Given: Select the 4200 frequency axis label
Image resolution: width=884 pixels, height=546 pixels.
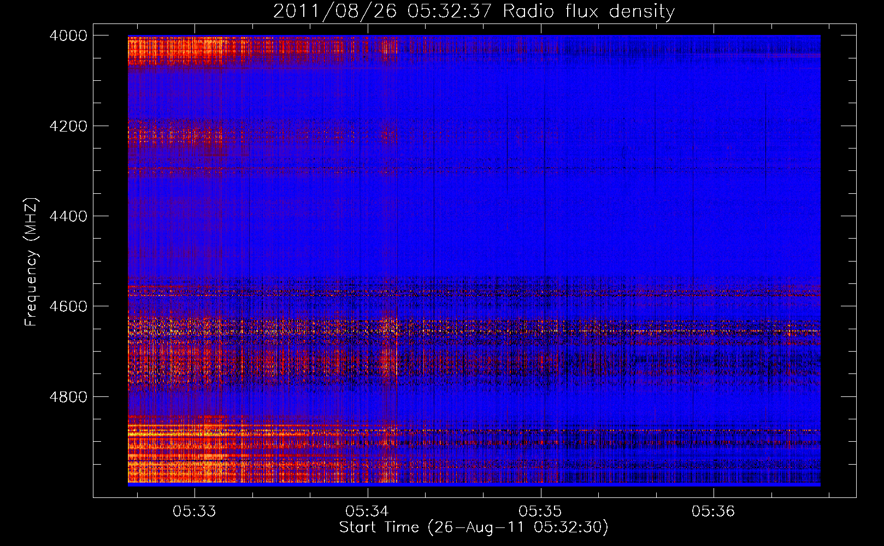Looking at the screenshot, I should pos(68,126).
